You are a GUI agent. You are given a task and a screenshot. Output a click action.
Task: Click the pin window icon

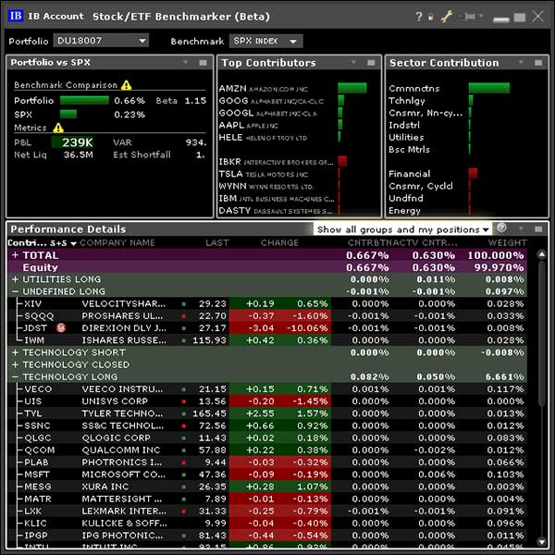(x=469, y=17)
